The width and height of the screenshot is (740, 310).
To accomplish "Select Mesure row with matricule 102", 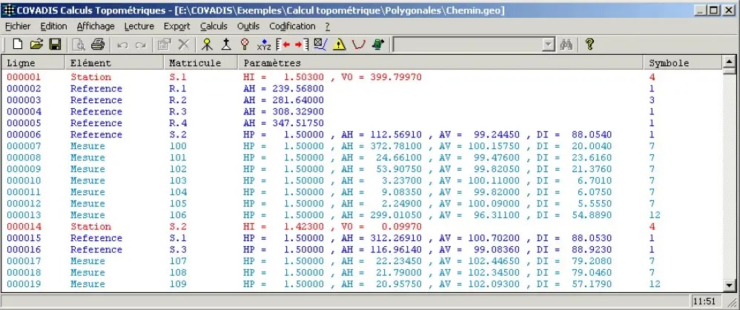I will [362, 169].
